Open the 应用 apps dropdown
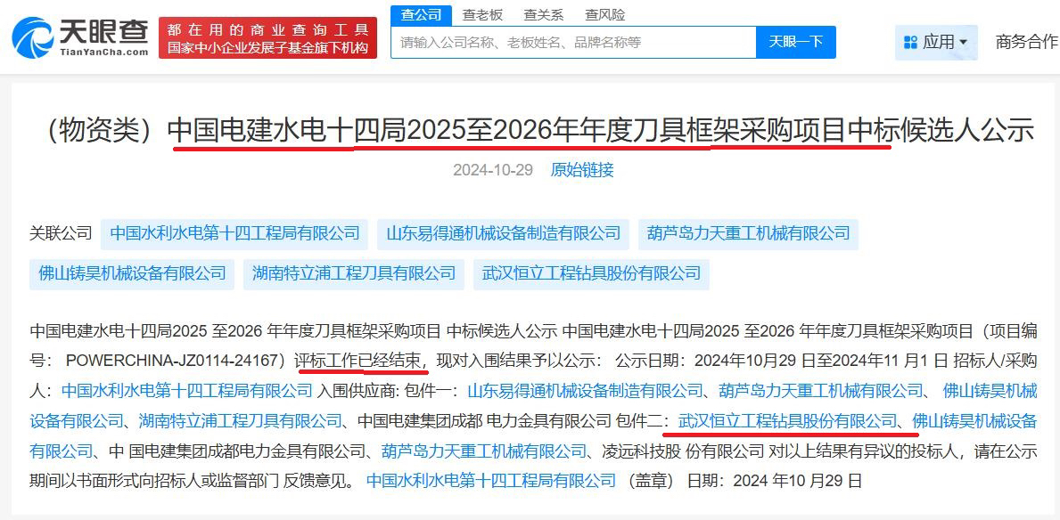 tap(936, 42)
